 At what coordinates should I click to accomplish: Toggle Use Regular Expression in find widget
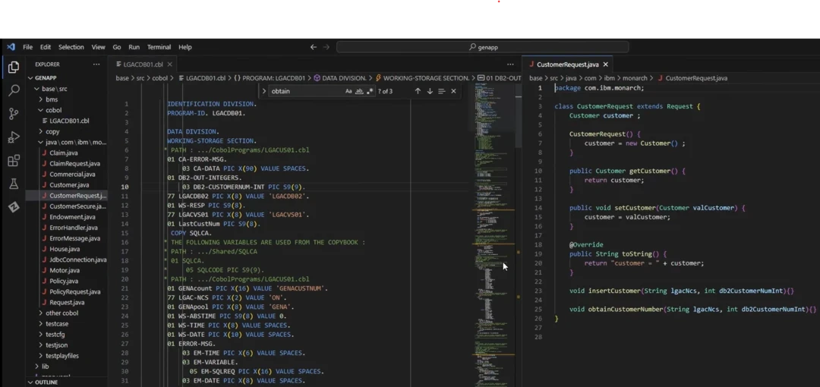pos(370,91)
